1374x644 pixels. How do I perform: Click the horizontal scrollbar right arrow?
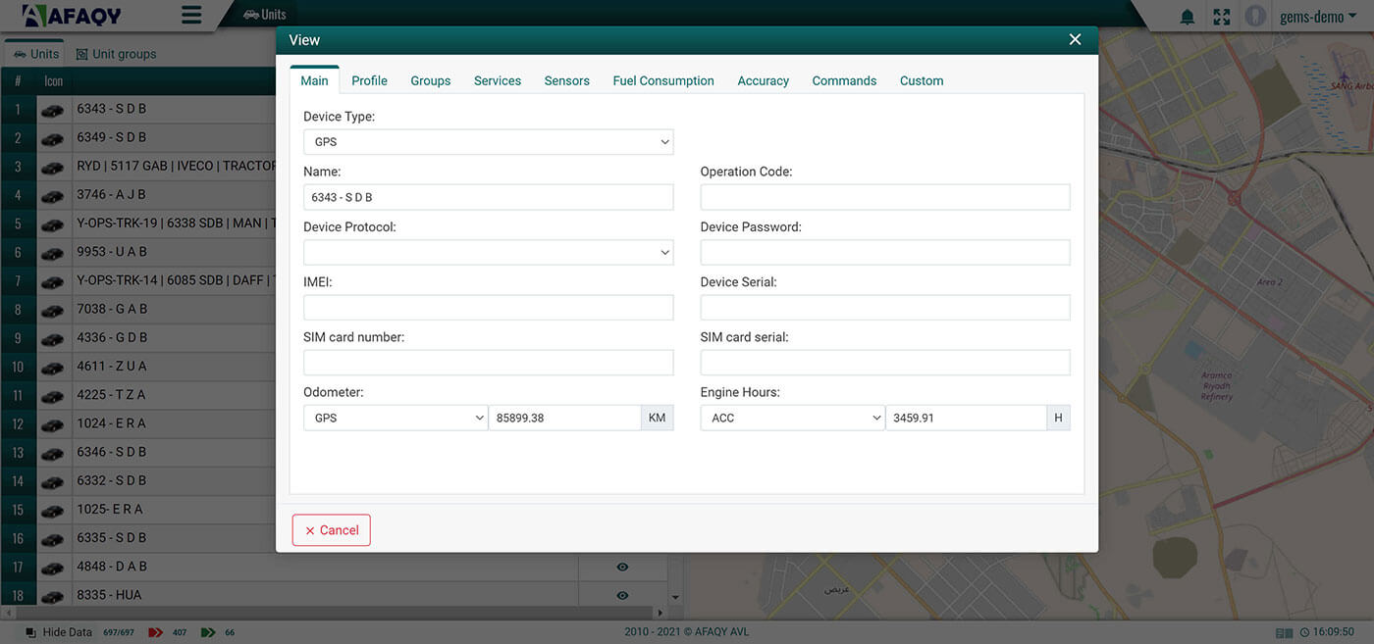[x=661, y=613]
